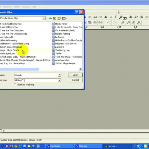Select The Bunny Hop file
149x149 pixels.
(61, 50)
